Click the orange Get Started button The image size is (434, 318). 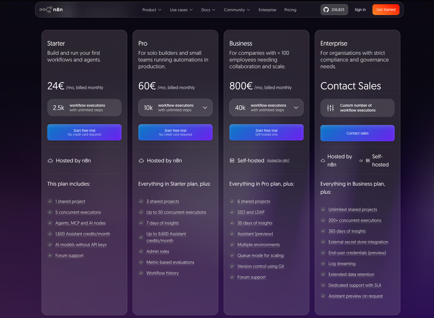click(386, 10)
